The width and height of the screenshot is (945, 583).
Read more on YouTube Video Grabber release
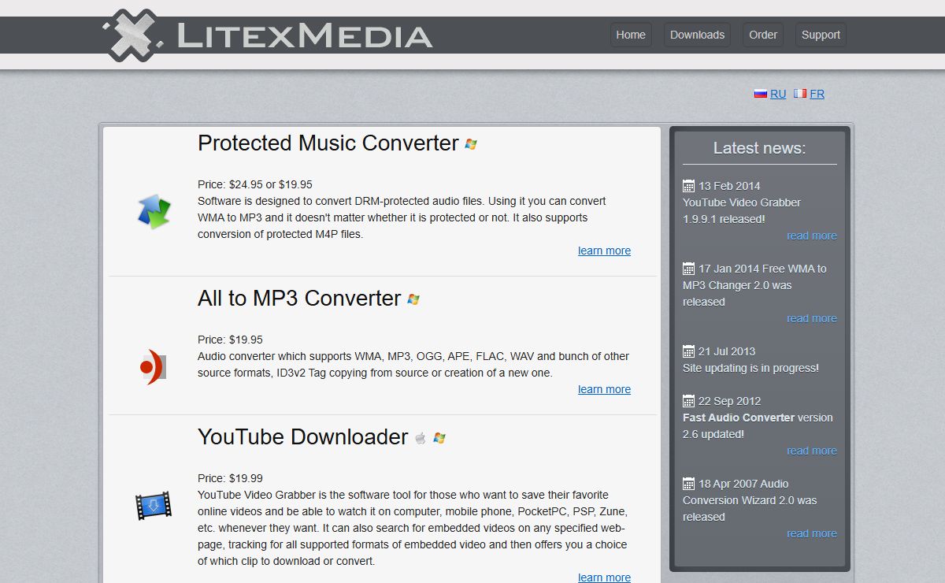(x=812, y=236)
